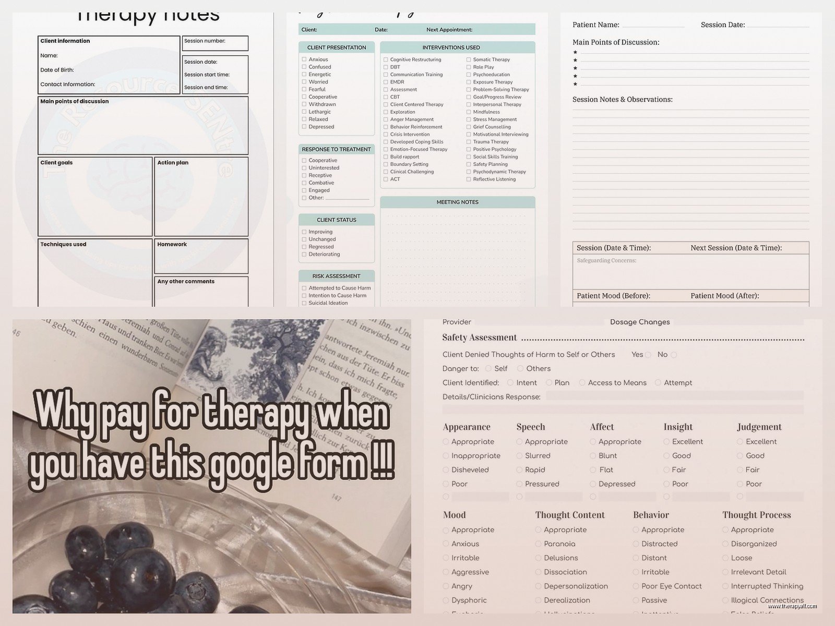
Task: Mark the Engaged checkbox
Action: pos(304,190)
